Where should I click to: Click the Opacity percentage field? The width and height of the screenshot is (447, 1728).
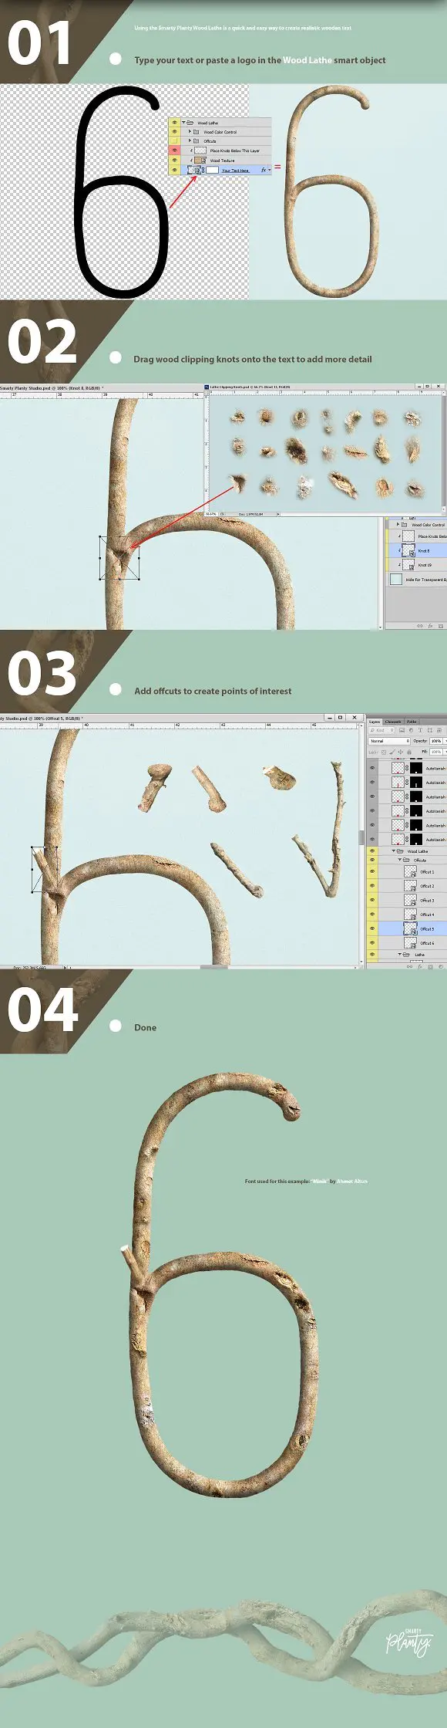click(436, 741)
